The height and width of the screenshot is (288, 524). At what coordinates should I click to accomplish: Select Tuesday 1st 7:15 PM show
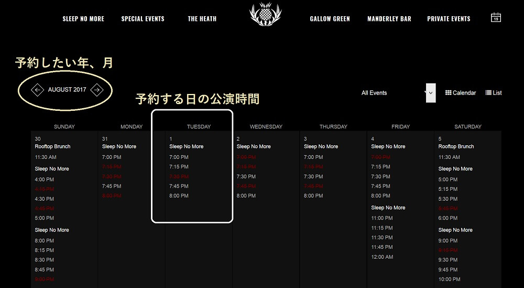point(179,167)
